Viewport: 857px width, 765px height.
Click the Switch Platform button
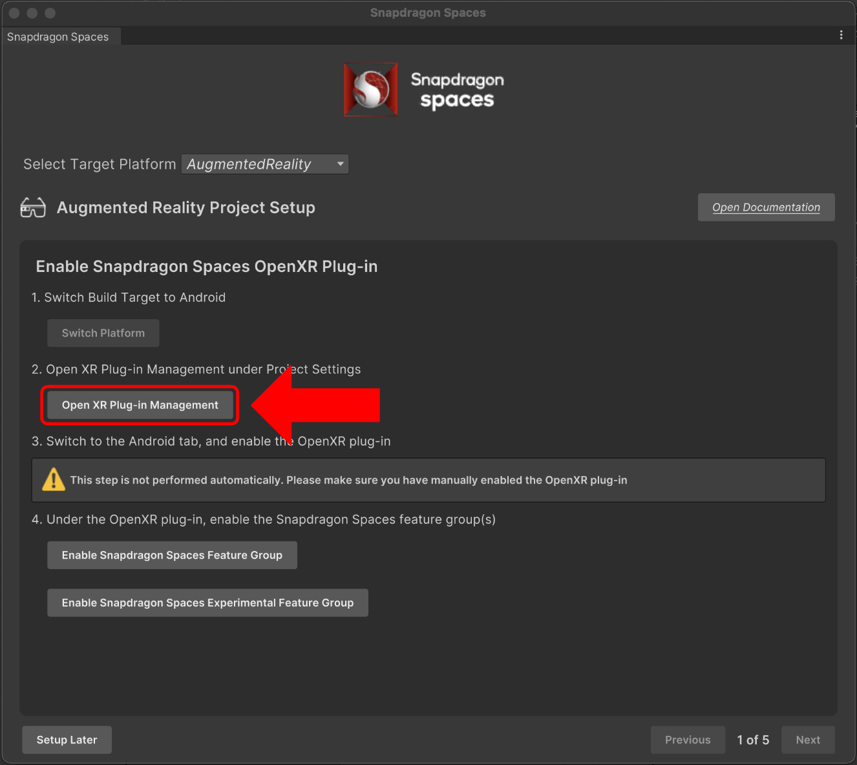tap(103, 333)
